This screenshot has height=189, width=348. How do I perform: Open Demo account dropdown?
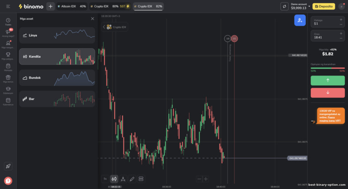click(300, 6)
